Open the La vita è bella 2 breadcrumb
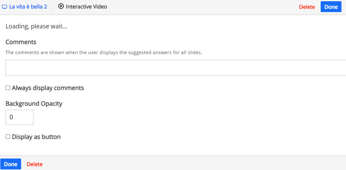 28,7
